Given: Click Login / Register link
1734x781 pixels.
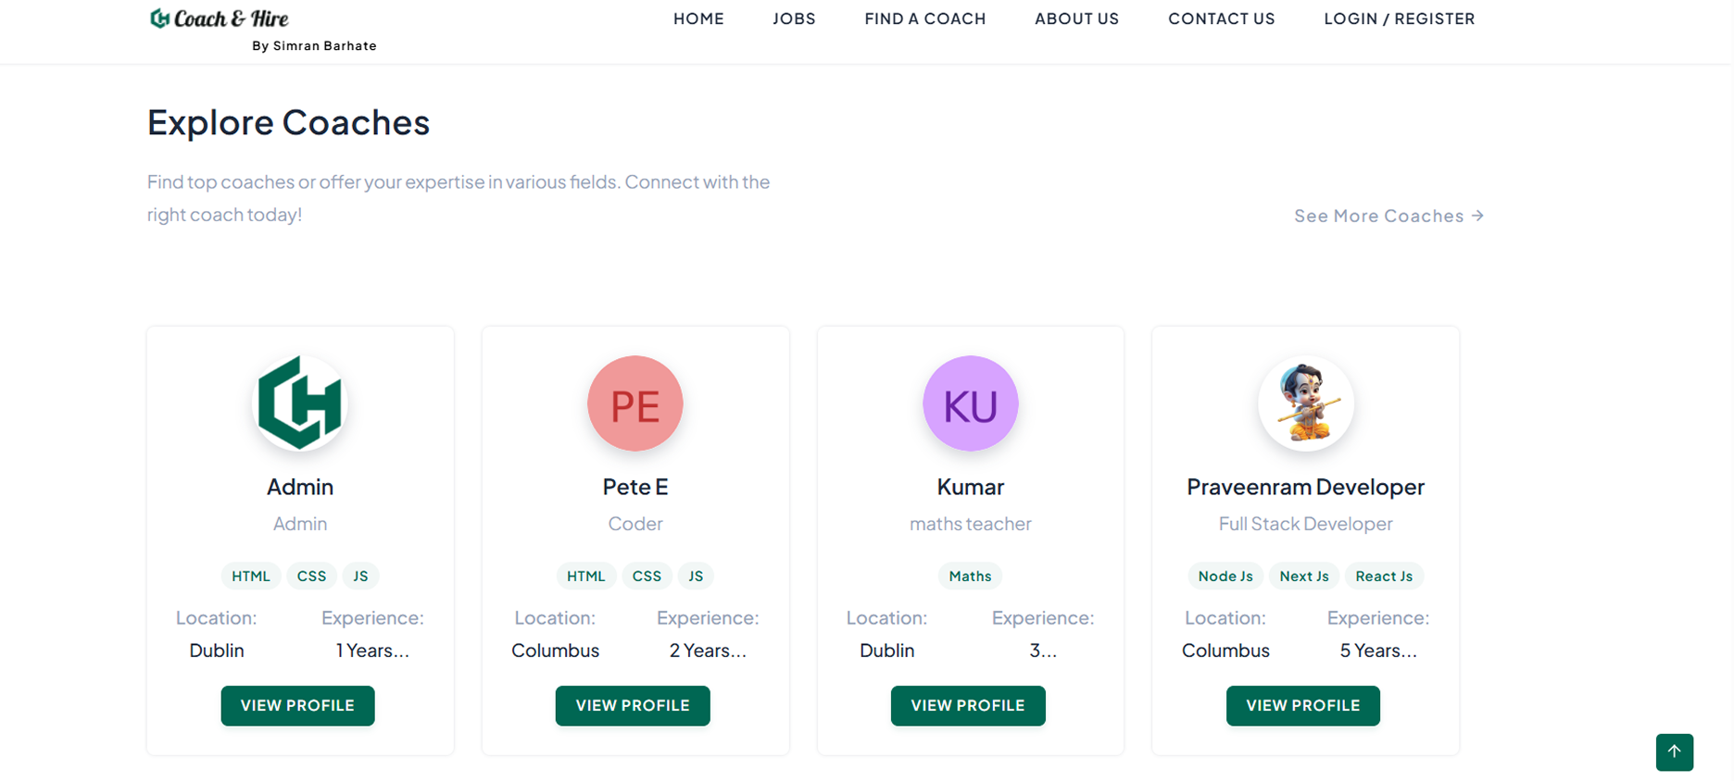Looking at the screenshot, I should coord(1399,19).
